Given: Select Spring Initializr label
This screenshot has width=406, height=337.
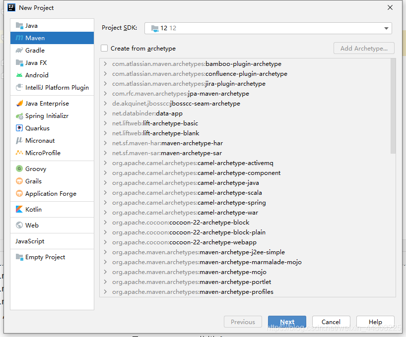Looking at the screenshot, I should point(47,116).
